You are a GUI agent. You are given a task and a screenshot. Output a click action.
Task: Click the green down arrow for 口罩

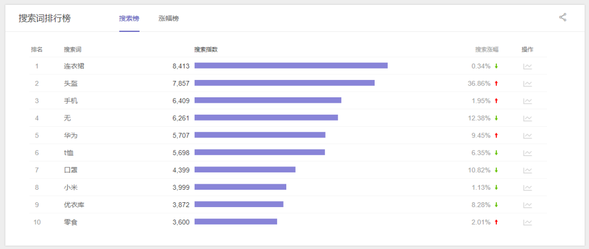pos(496,170)
